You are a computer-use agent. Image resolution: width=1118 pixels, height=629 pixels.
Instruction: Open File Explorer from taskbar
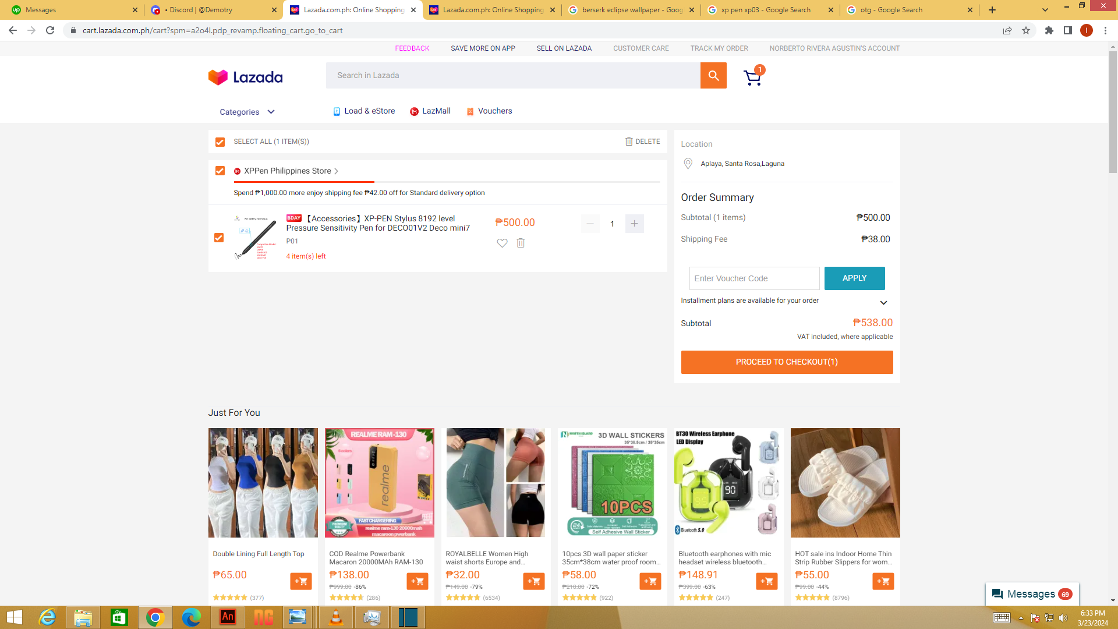(83, 617)
